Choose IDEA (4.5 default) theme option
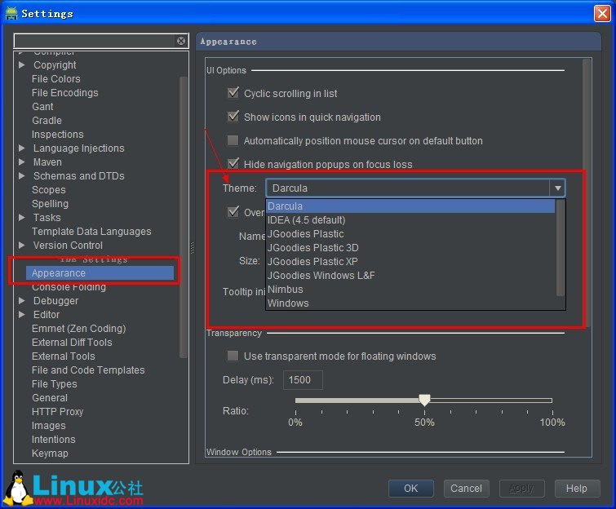Viewport: 616px width, 509px height. (307, 220)
